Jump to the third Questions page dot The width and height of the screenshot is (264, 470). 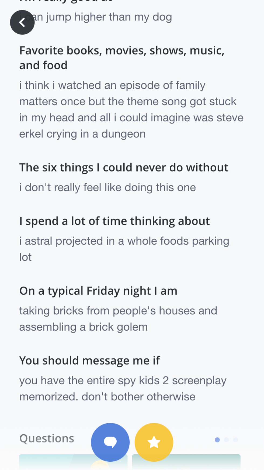pyautogui.click(x=235, y=440)
